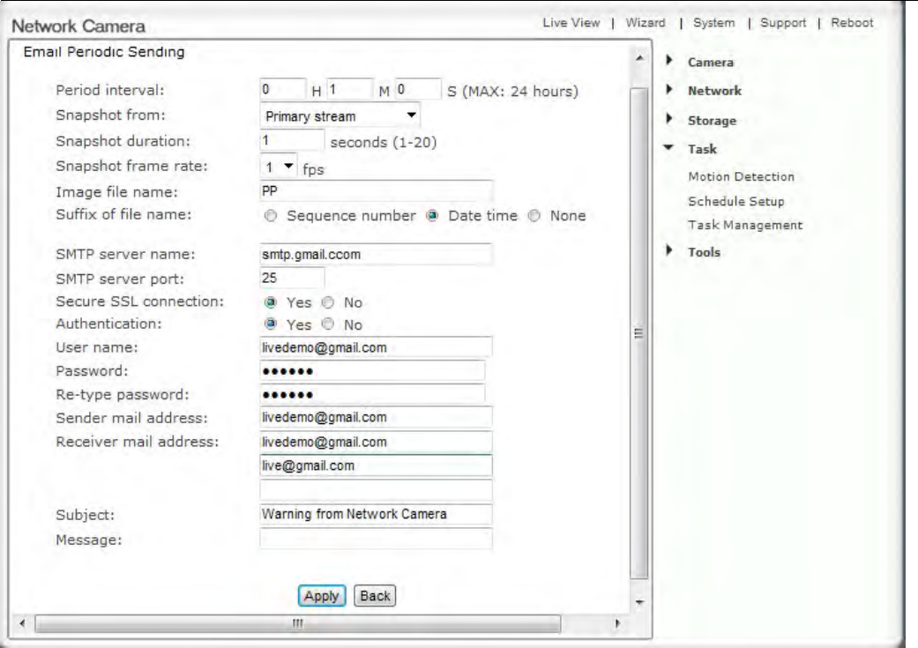Select Date time suffix option
Viewport: 918px width, 648px height.
pyautogui.click(x=432, y=215)
